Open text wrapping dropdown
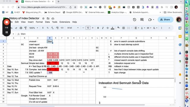This screenshot has height=107, width=190. [x=149, y=28]
